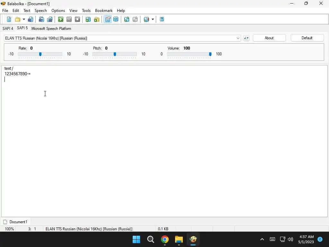This screenshot has height=247, width=329.
Task: Click the Save document icon
Action: [x=31, y=19]
